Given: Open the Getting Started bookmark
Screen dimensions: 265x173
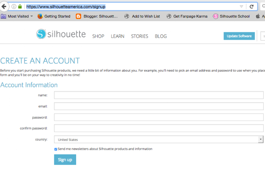Looking at the screenshot, I should coord(54,17).
